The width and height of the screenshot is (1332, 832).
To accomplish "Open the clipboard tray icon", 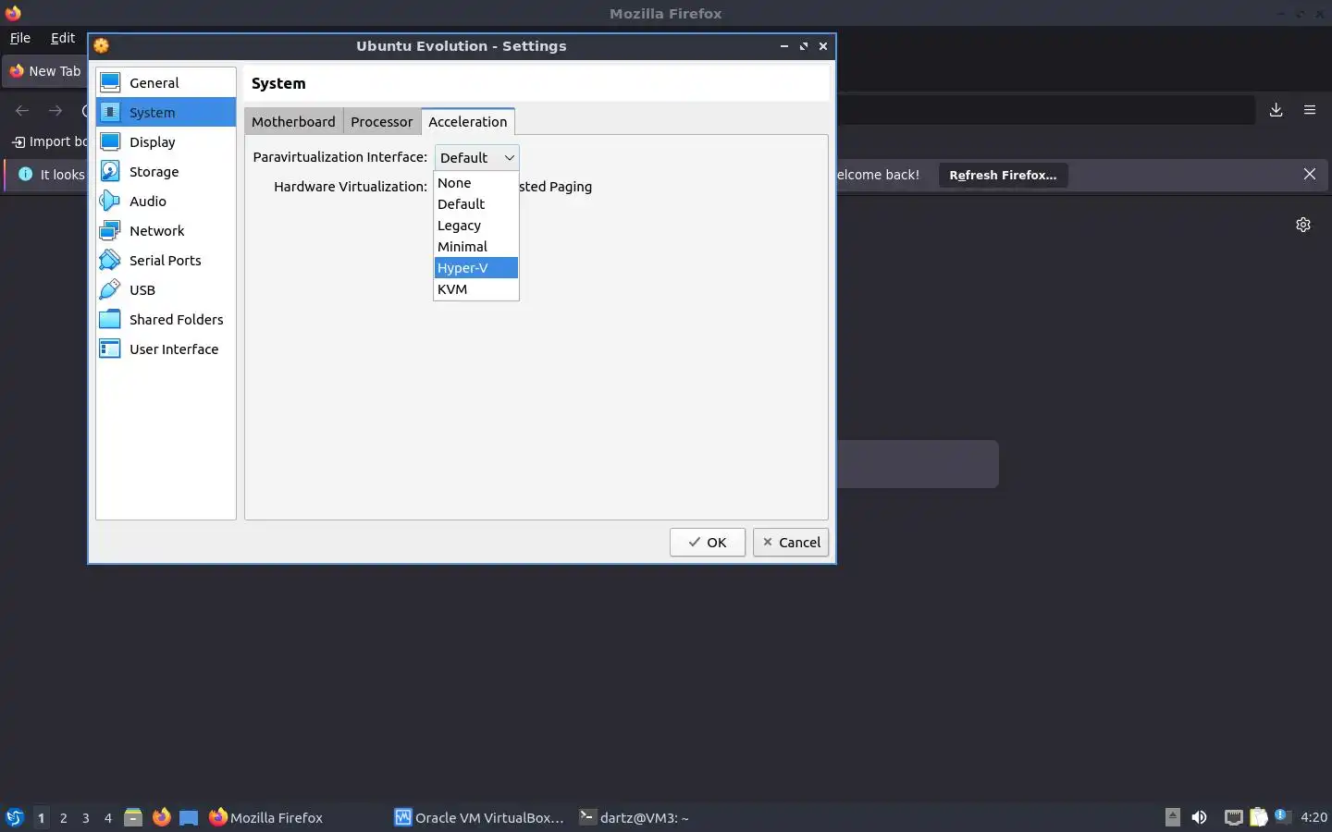I will [x=1259, y=817].
